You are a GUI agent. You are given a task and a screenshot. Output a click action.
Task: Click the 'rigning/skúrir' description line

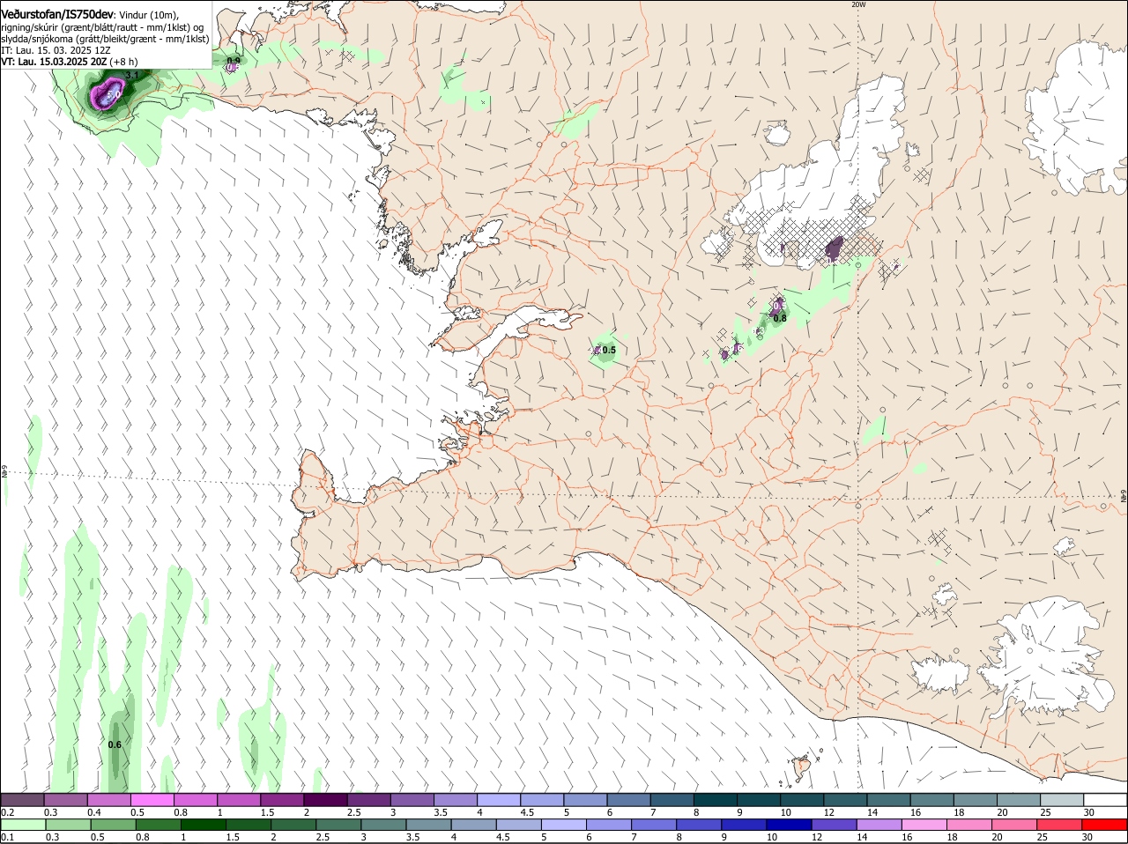pyautogui.click(x=102, y=27)
